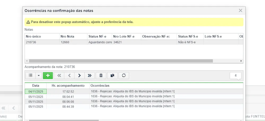This screenshot has height=121, width=265.
Task: Select cell with Nro único 210736
Action: click(42, 42)
